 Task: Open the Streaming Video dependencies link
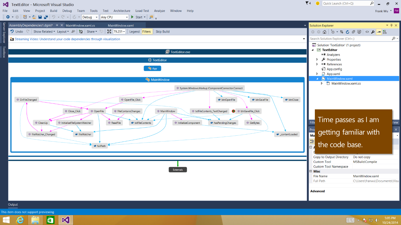pyautogui.click(x=67, y=39)
